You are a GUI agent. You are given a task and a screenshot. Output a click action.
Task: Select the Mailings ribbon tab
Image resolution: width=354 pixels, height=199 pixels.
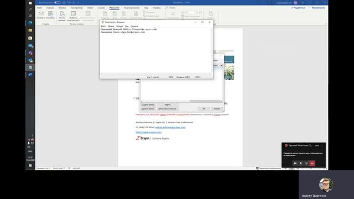[114, 8]
